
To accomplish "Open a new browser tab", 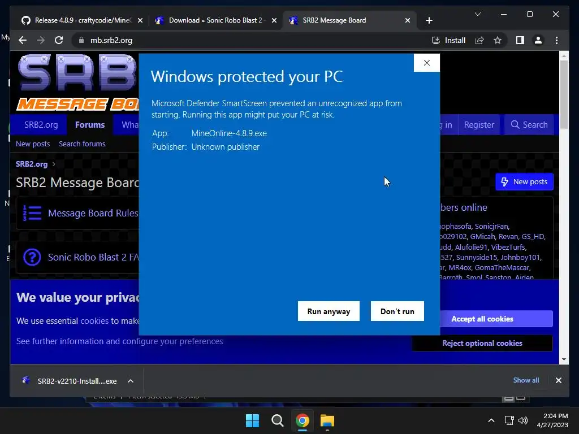I will coord(429,21).
